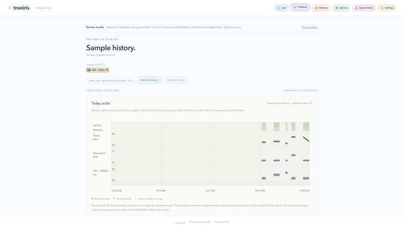
Task: Click the 12:31 PM axis label
Action: click(260, 190)
